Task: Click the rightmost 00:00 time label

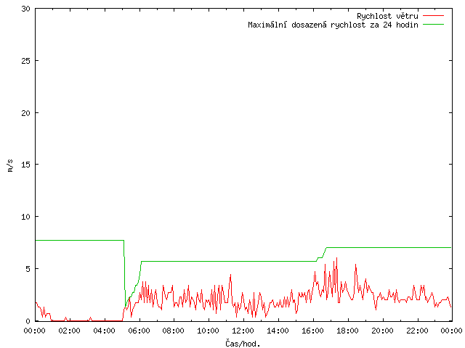Action: (452, 331)
